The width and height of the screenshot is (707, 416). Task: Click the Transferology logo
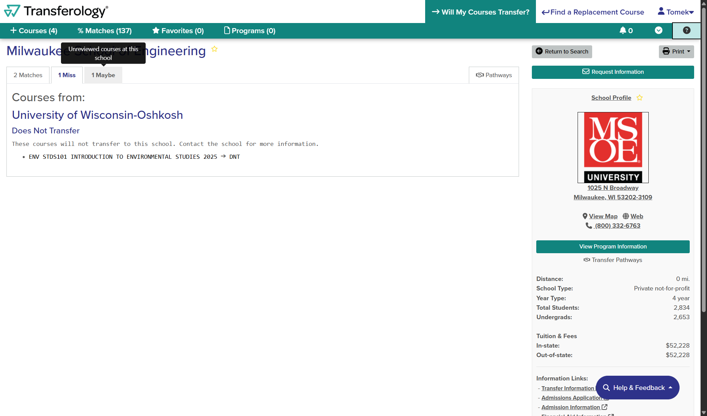pos(56,11)
